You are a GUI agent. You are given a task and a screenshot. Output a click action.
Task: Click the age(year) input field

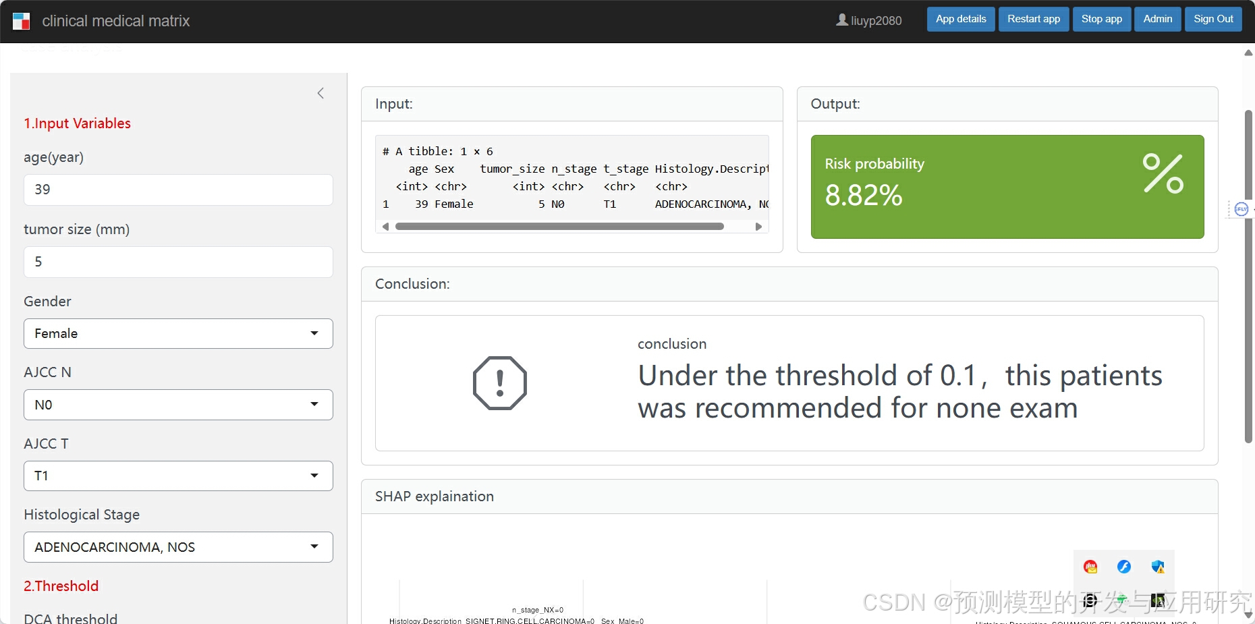point(178,190)
